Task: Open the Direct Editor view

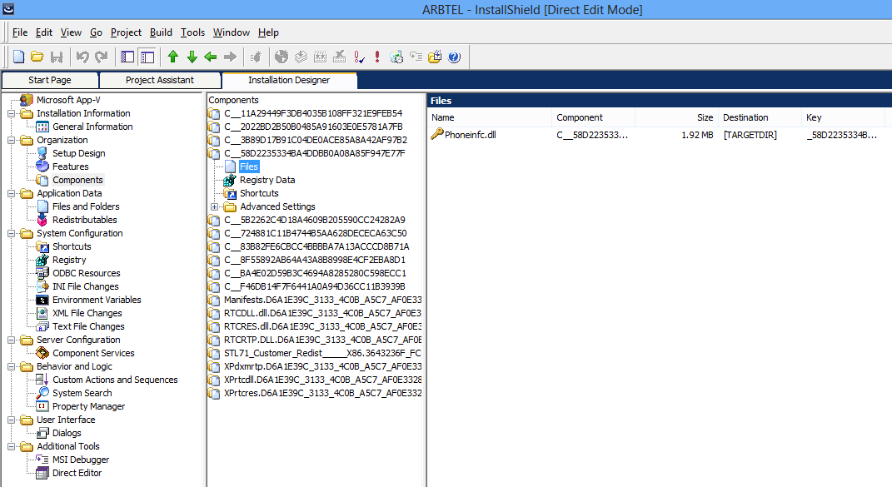Action: tap(77, 473)
